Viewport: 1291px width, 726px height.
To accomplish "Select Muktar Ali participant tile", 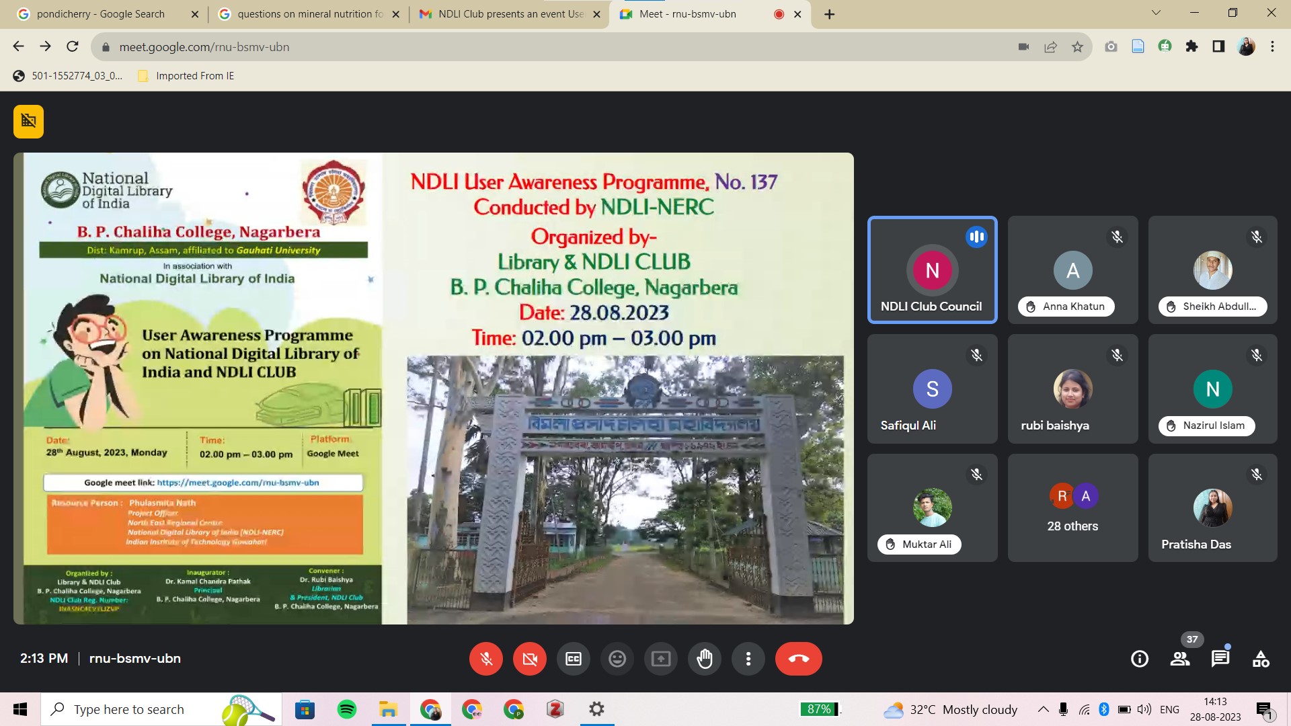I will (x=932, y=508).
